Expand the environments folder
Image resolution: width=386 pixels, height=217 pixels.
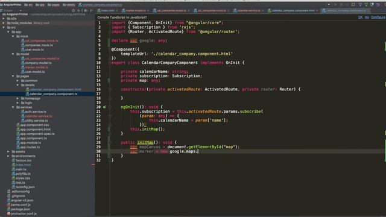tap(8, 156)
